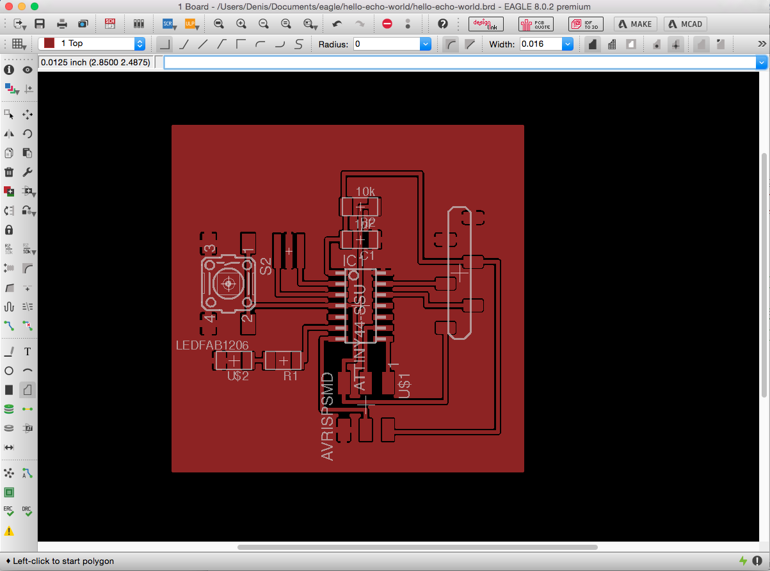The image size is (770, 571).
Task: Select the Show (eye) tool
Action: (x=28, y=70)
